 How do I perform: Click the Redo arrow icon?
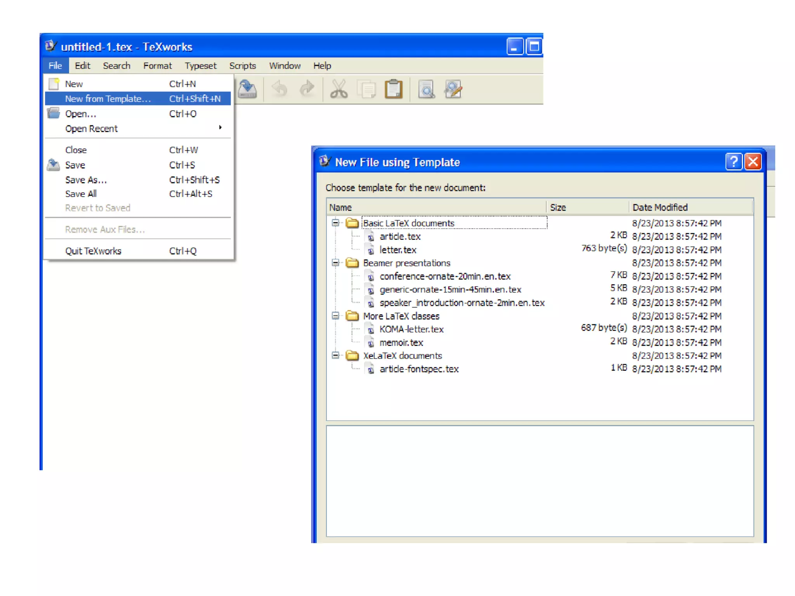click(307, 89)
